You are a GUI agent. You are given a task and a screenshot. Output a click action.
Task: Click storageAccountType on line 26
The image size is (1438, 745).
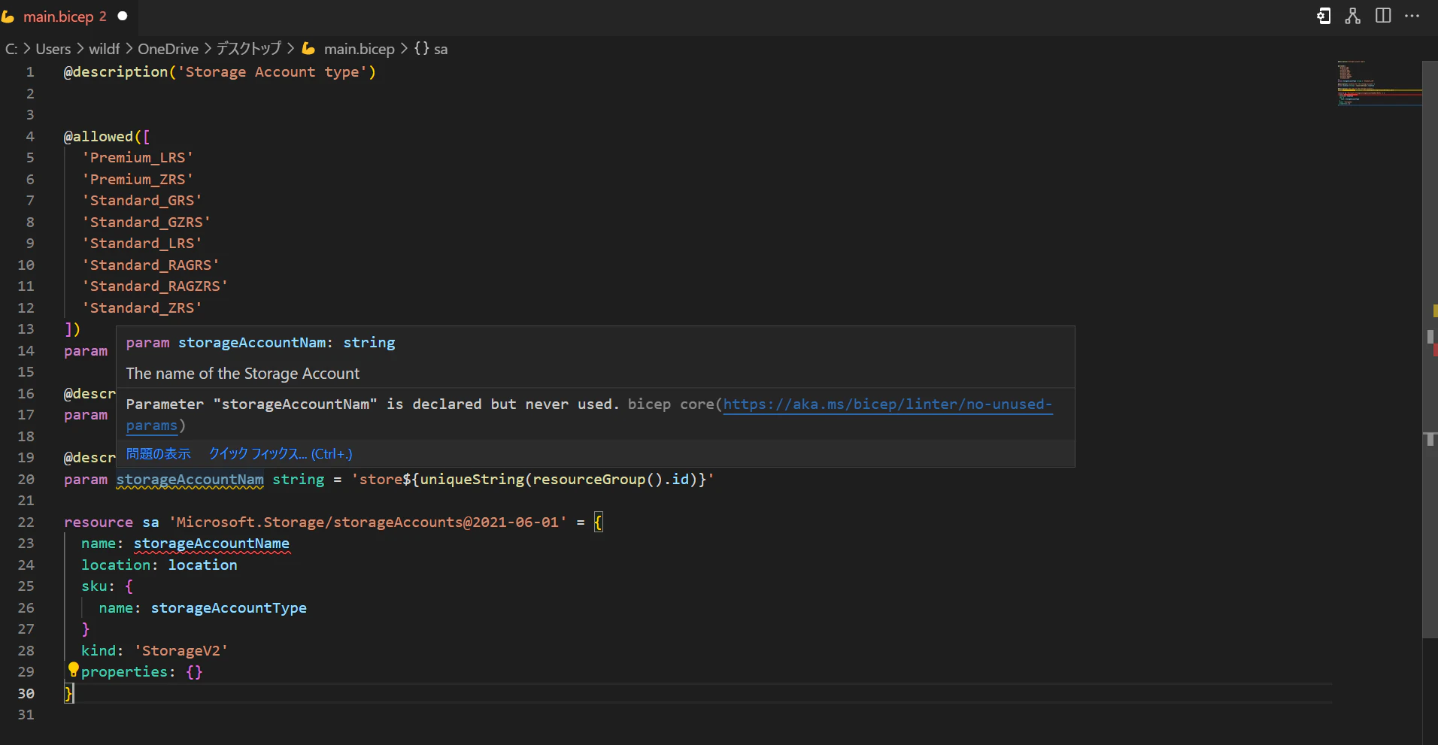229,608
